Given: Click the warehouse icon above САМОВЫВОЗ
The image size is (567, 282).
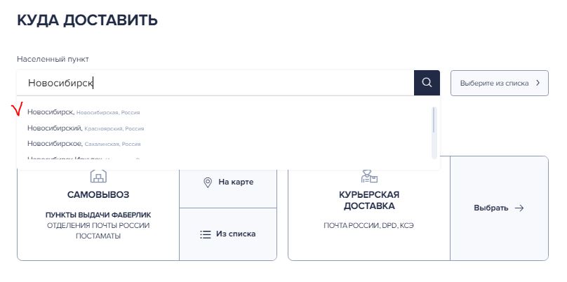Looking at the screenshot, I should pyautogui.click(x=98, y=176).
